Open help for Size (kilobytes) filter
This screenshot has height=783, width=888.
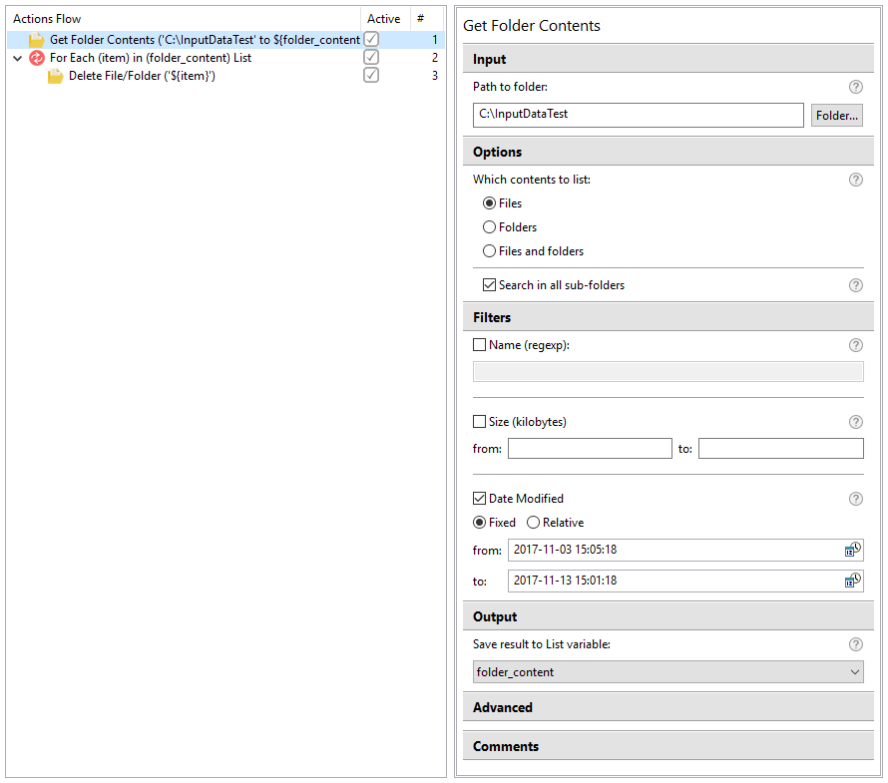pyautogui.click(x=855, y=422)
